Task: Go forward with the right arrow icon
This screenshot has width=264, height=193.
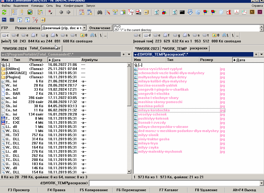Action: coord(68,12)
